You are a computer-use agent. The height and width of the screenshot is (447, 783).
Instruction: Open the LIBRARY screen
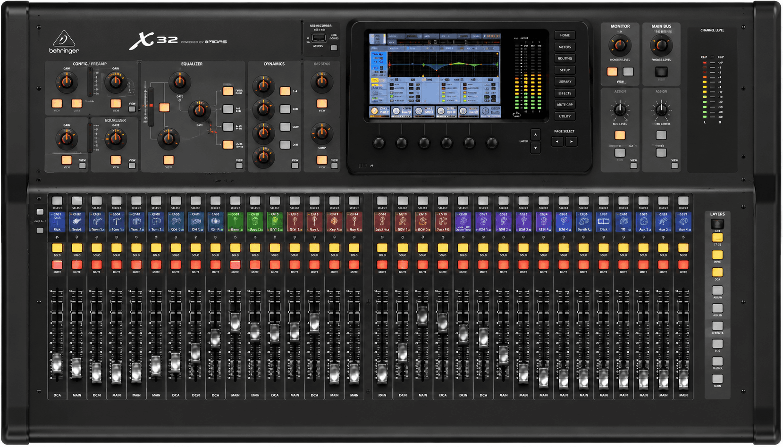[x=565, y=82]
